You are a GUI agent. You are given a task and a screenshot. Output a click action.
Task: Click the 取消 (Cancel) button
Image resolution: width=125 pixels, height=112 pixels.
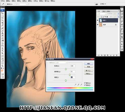[x=89, y=67]
